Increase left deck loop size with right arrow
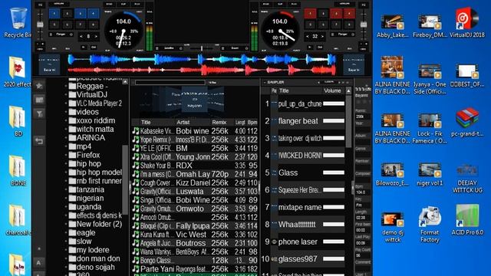The width and height of the screenshot is (491, 276). point(96,36)
